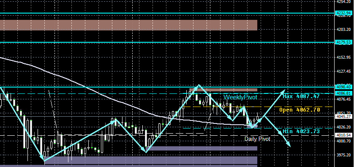The image size is (354, 167).
Task: Select the large brown resistance zone rectangle
Action: point(129,25)
